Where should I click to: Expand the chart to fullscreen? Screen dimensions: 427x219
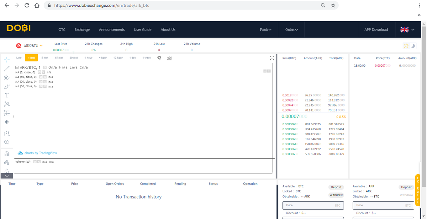pyautogui.click(x=272, y=58)
